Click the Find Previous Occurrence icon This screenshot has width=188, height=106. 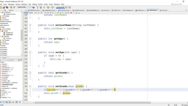click(x=48, y=13)
